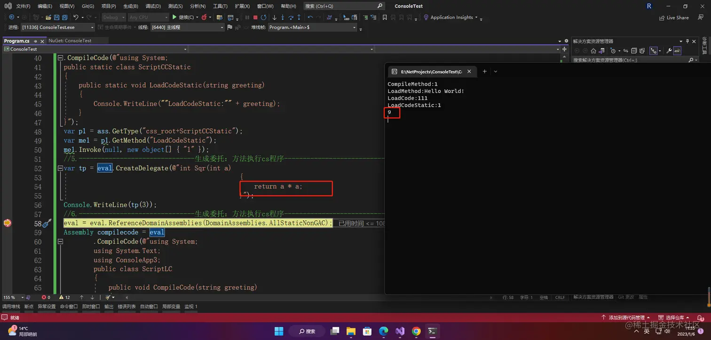The height and width of the screenshot is (340, 711).
Task: Open the 文件(F) menu
Action: click(23, 6)
